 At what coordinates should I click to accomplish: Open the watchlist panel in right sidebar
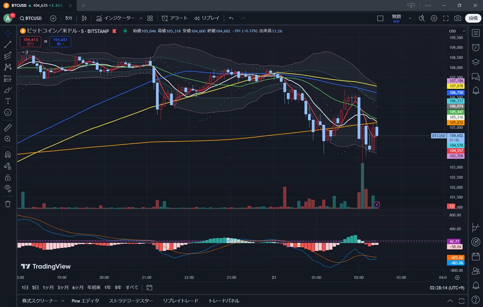[475, 33]
